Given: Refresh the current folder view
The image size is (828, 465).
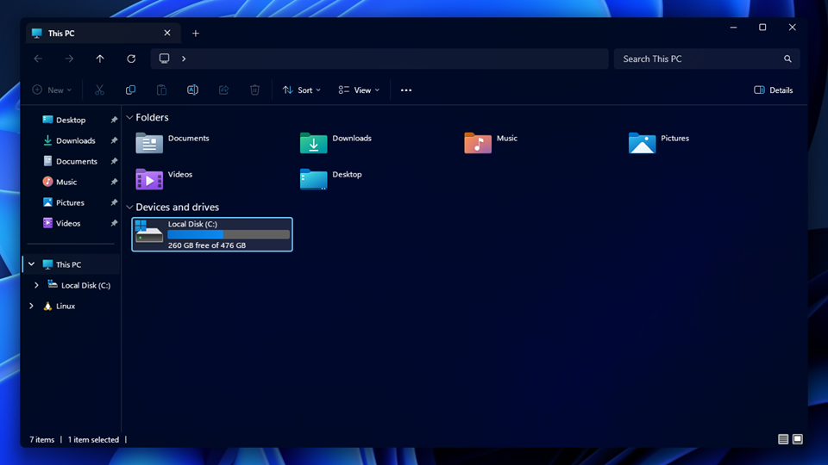Looking at the screenshot, I should [131, 59].
